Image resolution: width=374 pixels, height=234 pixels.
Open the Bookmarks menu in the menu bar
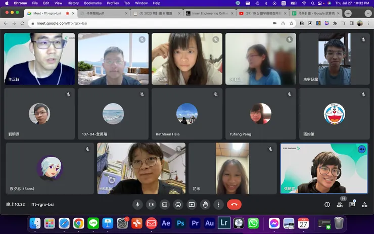pyautogui.click(x=93, y=3)
